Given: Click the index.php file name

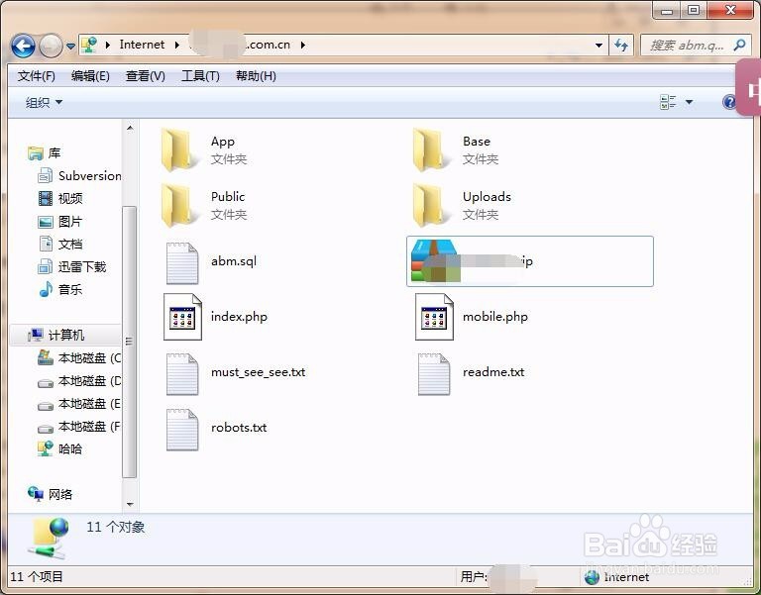Looking at the screenshot, I should click(x=239, y=317).
